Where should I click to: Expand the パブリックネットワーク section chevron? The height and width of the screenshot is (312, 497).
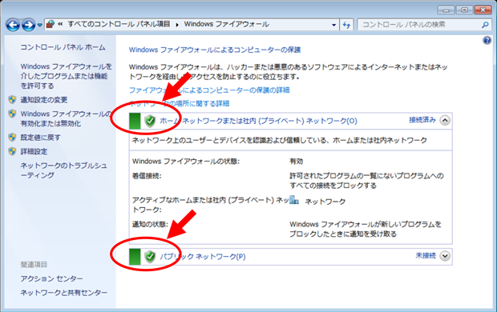pos(445,256)
